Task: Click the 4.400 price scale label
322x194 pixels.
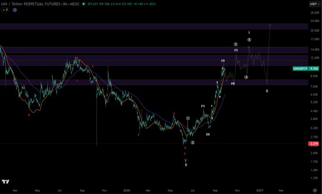Action: (x=314, y=111)
